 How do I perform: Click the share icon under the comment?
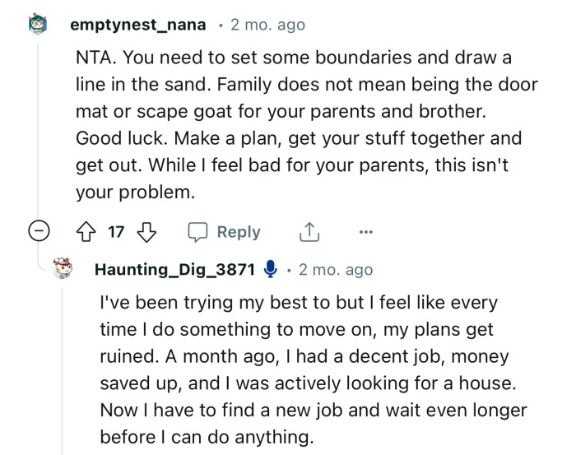click(309, 233)
